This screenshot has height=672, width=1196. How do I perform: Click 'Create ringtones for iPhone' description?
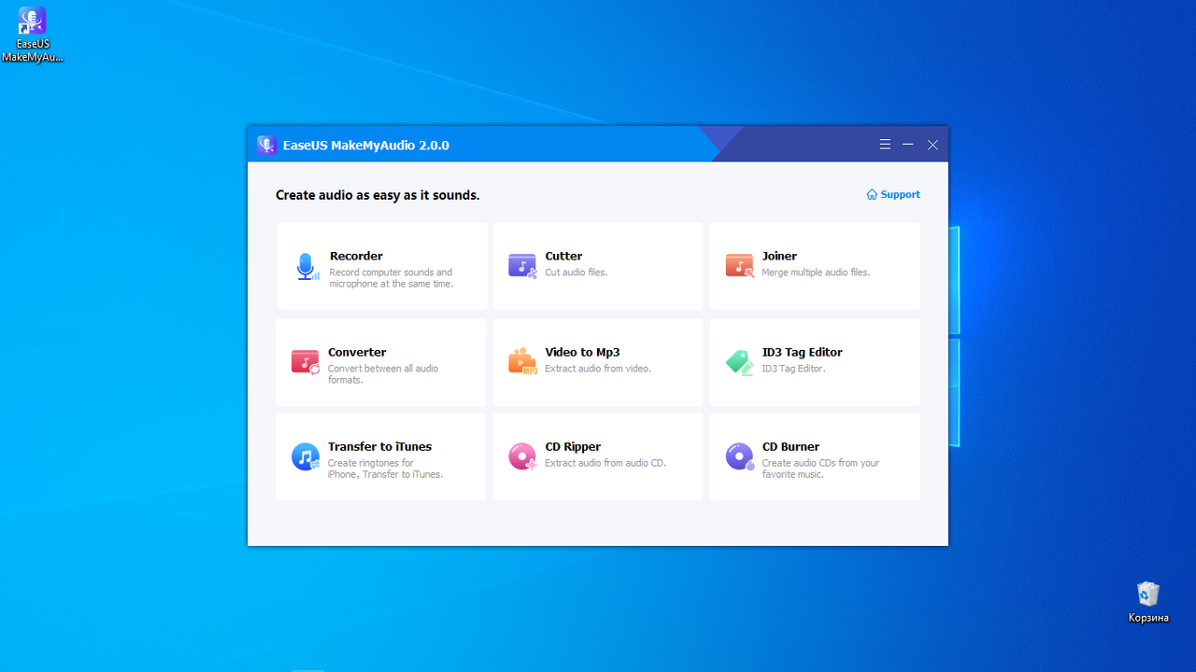[x=385, y=469]
